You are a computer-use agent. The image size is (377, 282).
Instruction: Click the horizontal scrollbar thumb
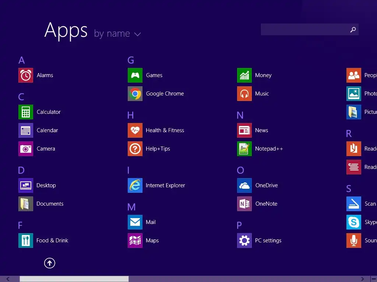point(74,279)
